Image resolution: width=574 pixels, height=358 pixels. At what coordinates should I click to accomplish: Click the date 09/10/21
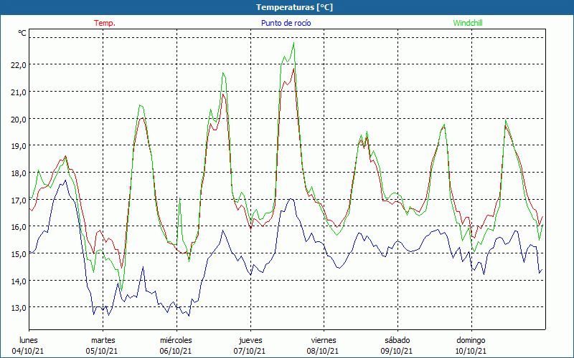coord(397,351)
